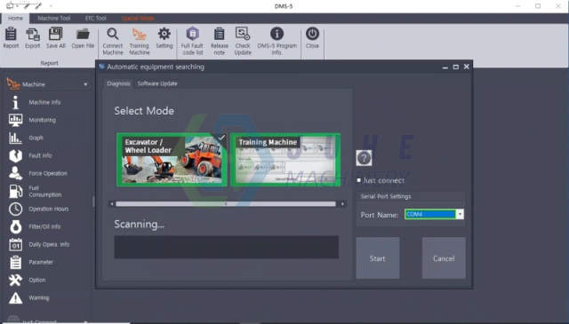Click Save All in the ribbon

(x=56, y=38)
